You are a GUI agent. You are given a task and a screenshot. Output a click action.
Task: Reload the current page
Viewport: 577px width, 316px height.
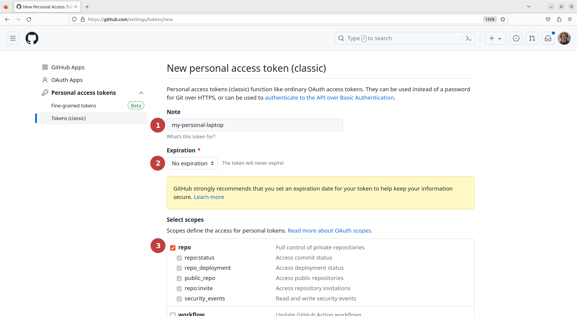click(29, 19)
